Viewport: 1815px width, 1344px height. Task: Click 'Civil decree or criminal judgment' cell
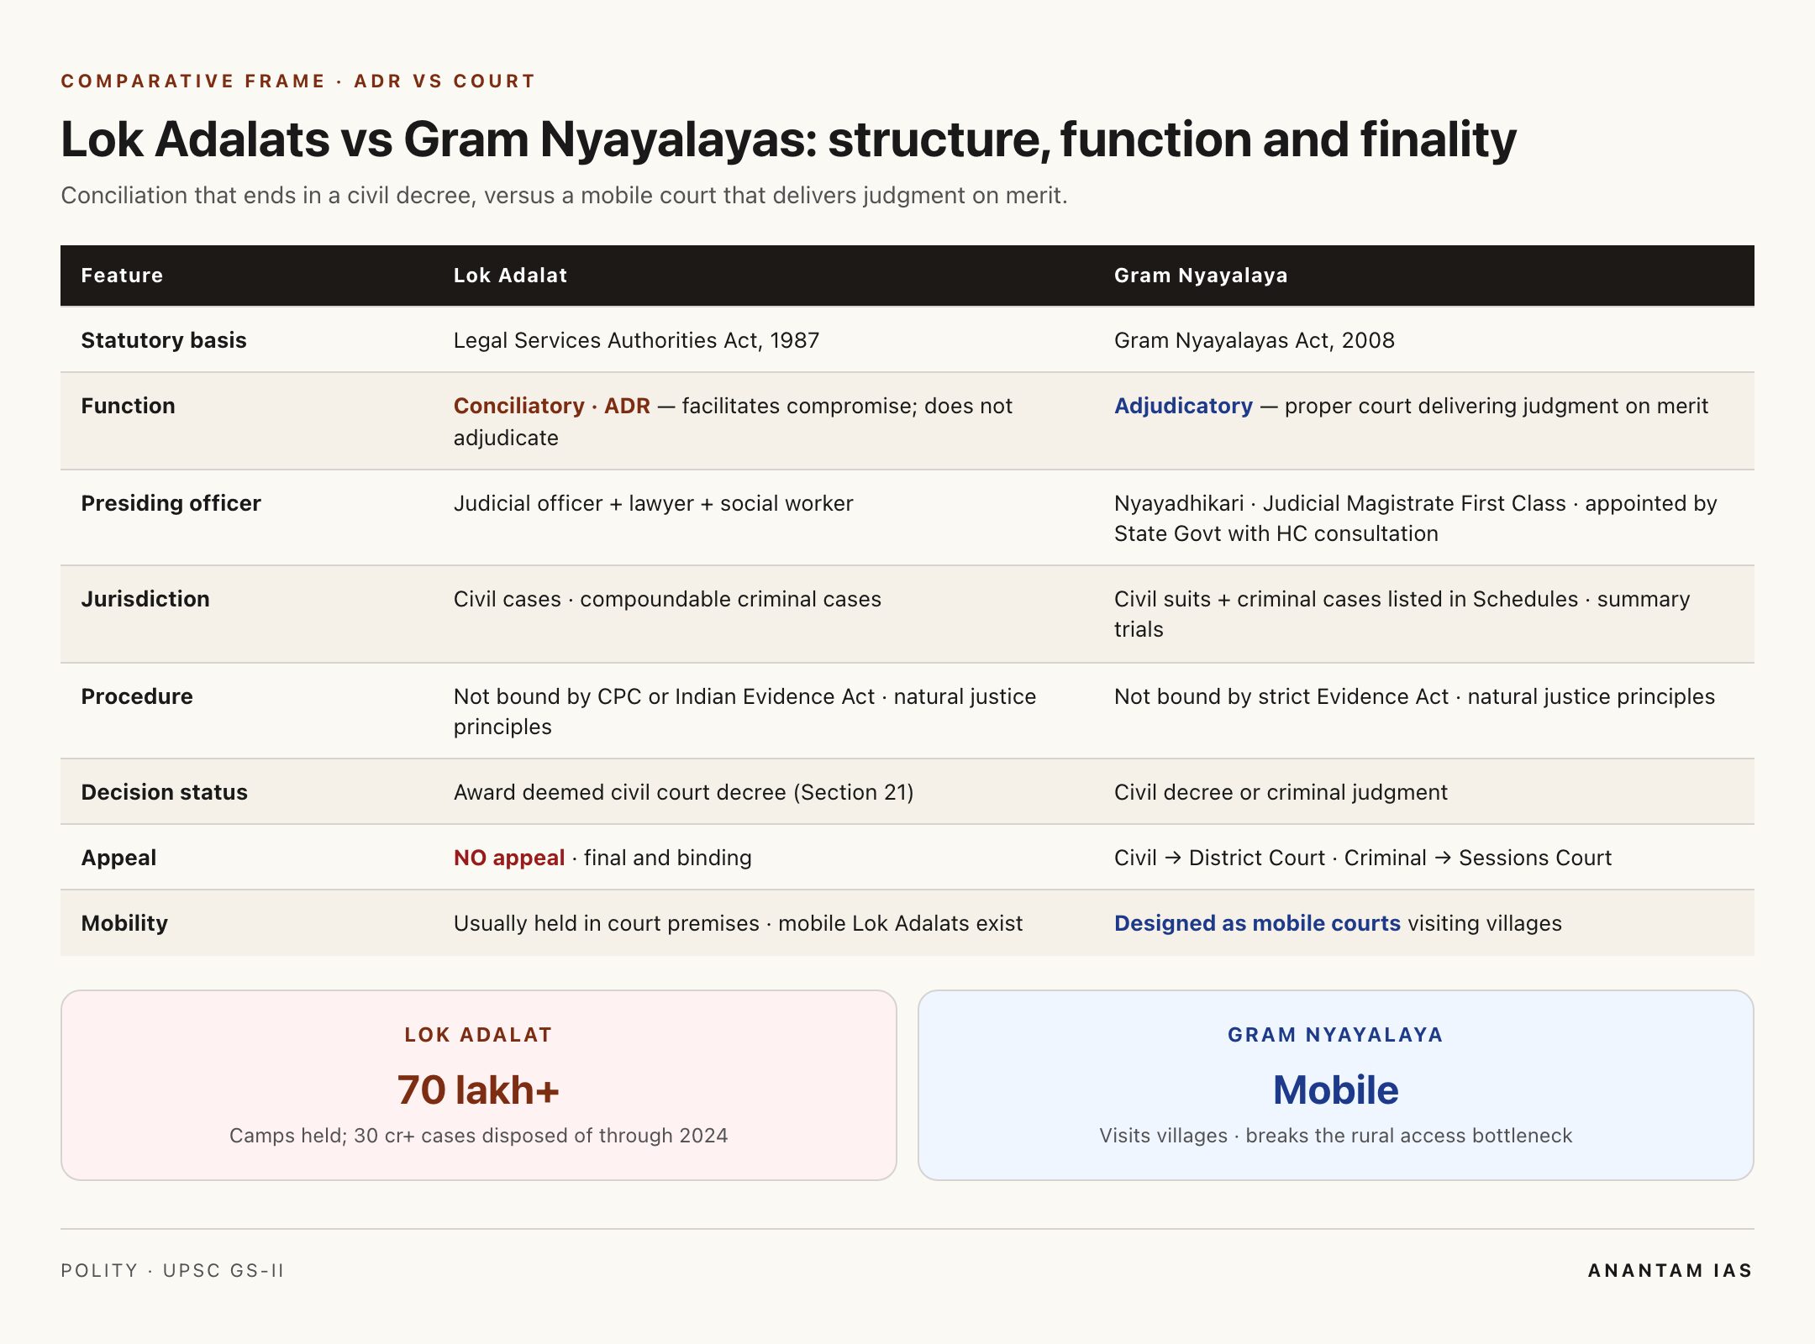pyautogui.click(x=1281, y=792)
